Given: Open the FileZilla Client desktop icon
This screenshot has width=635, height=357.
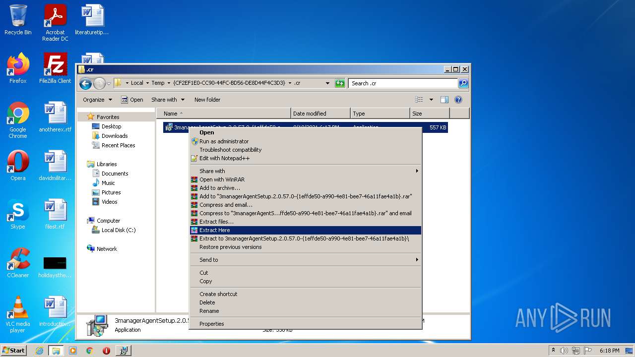Looking at the screenshot, I should [55, 68].
